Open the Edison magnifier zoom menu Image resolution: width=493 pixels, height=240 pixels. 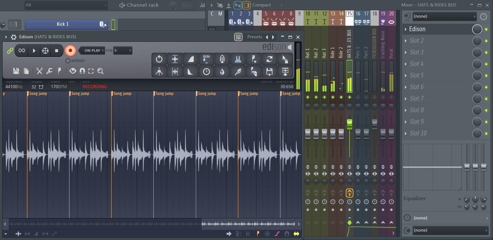point(100,71)
